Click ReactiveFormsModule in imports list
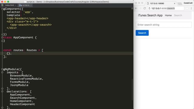This screenshot has width=194, height=109. [26, 79]
